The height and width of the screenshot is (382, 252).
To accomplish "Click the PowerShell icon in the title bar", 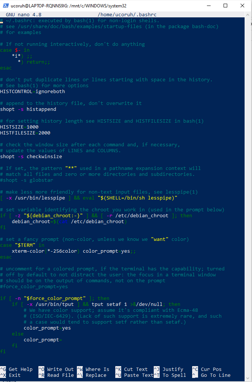I will coord(6,6).
